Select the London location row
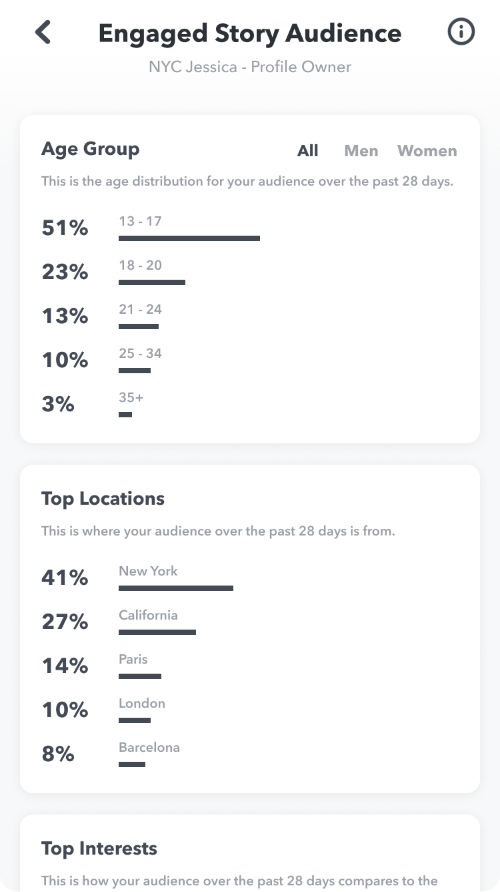The image size is (500, 892). tap(250, 710)
